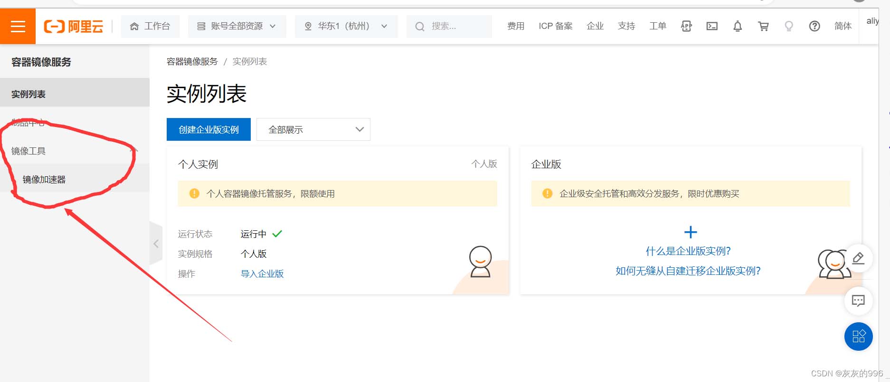Open the 个人实例 card

point(338,220)
